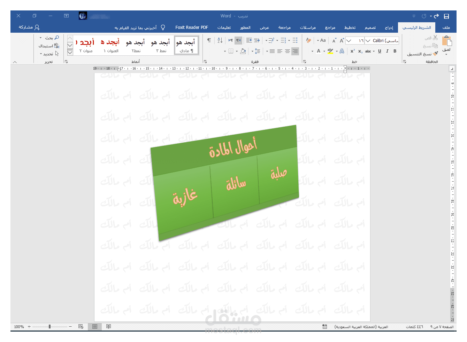Toggle strikethrough (abc) formatting
The height and width of the screenshot is (342, 467).
click(x=368, y=51)
